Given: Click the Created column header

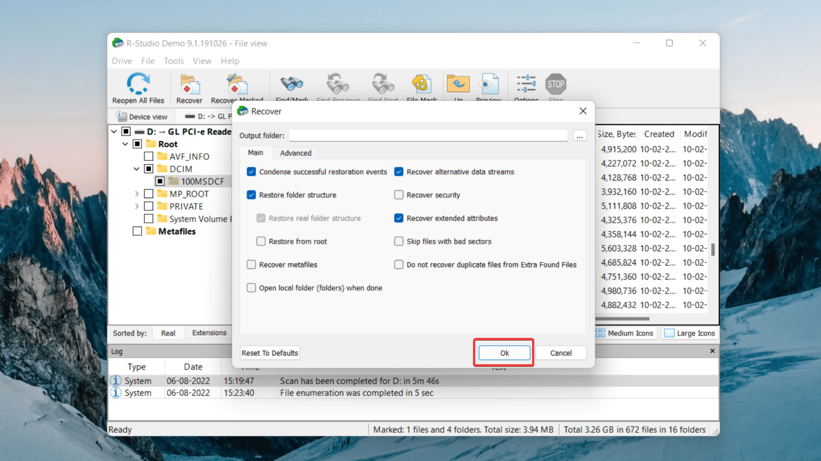Looking at the screenshot, I should click(659, 134).
